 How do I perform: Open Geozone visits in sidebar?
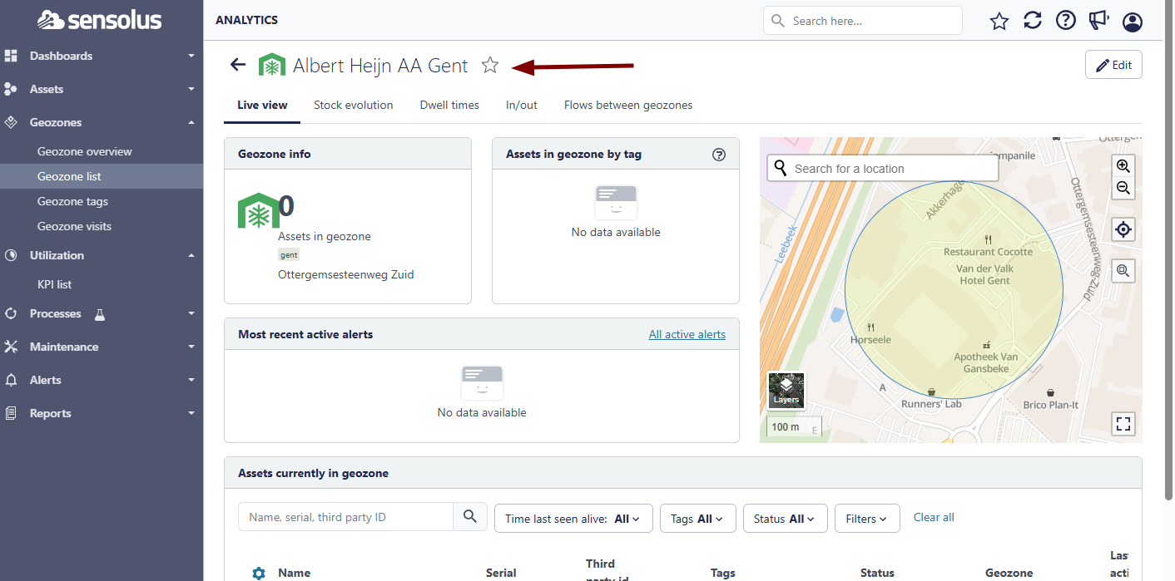click(x=74, y=226)
